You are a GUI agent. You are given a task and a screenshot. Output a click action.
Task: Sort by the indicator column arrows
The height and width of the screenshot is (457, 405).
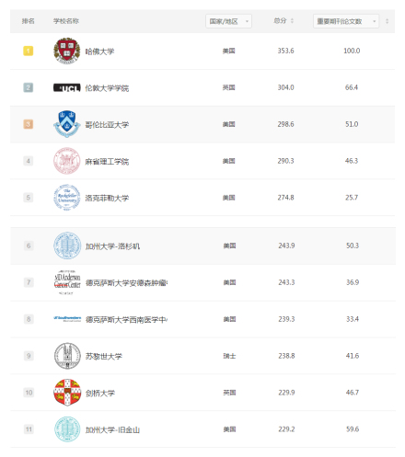387,21
